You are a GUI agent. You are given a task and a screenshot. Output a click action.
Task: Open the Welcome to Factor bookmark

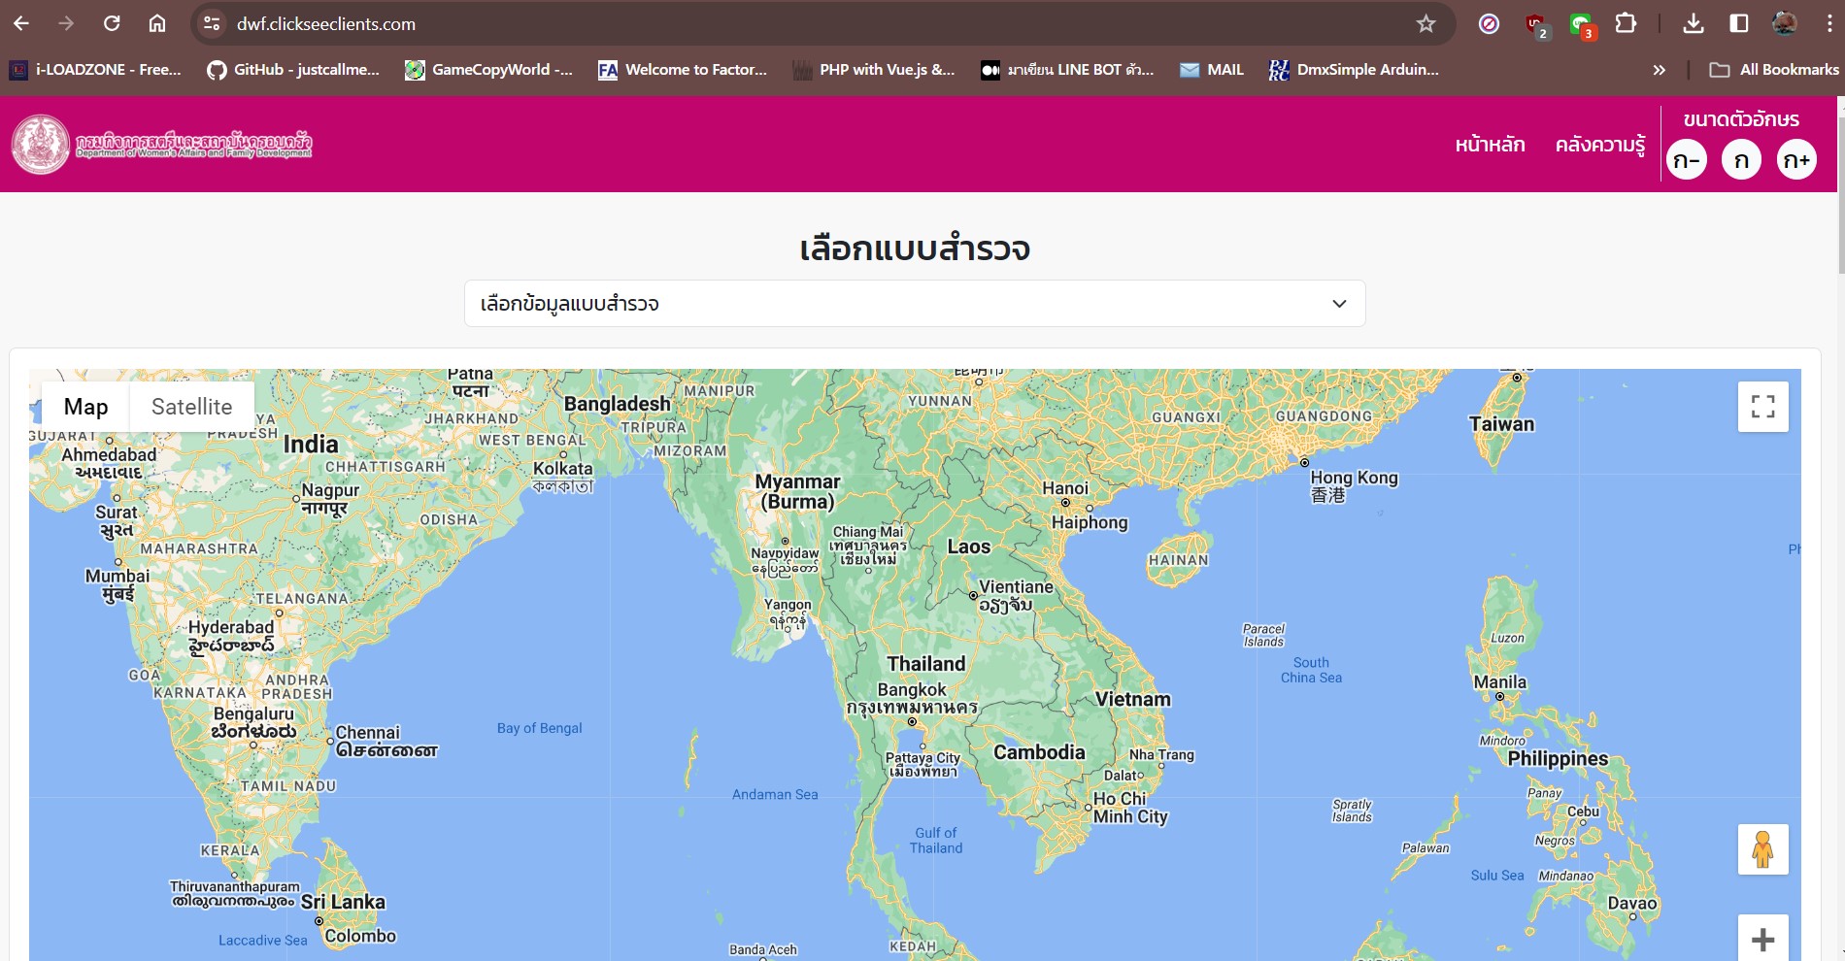pyautogui.click(x=683, y=70)
